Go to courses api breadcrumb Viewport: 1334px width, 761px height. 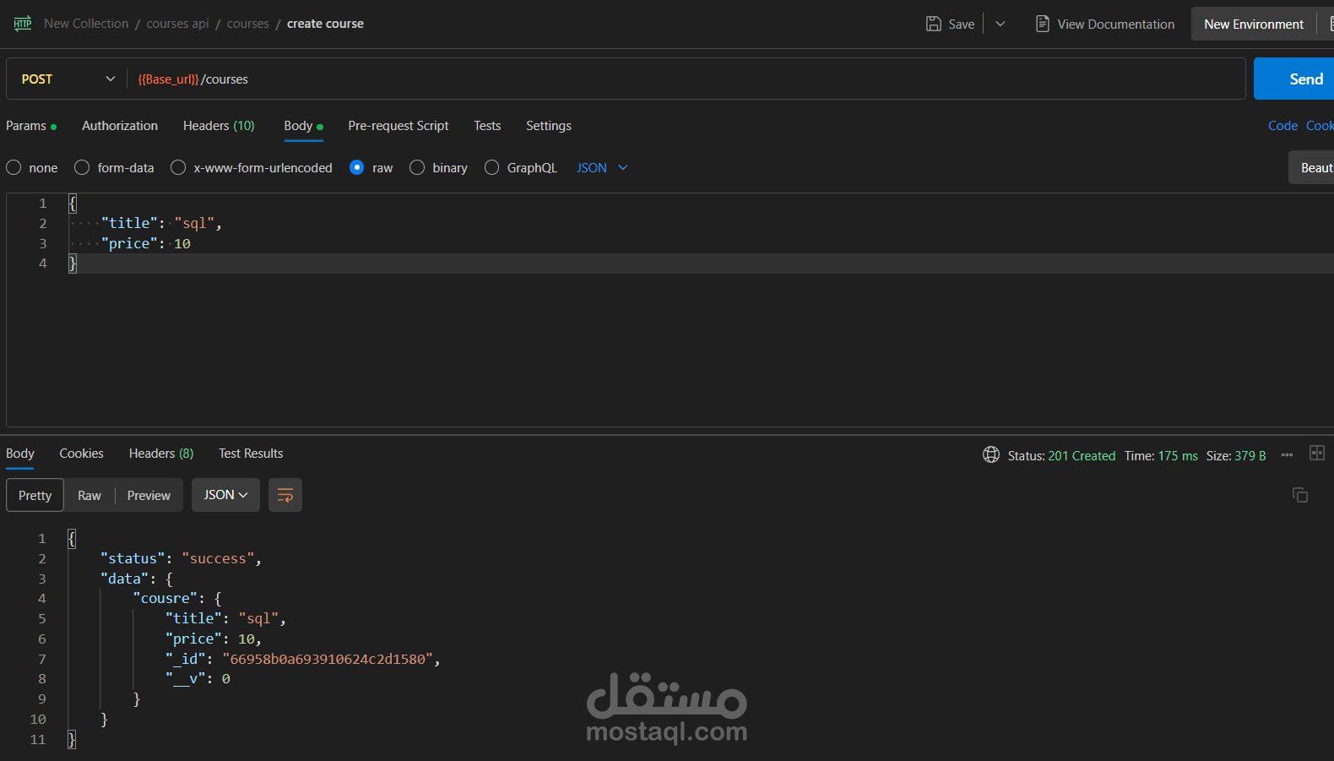[177, 24]
